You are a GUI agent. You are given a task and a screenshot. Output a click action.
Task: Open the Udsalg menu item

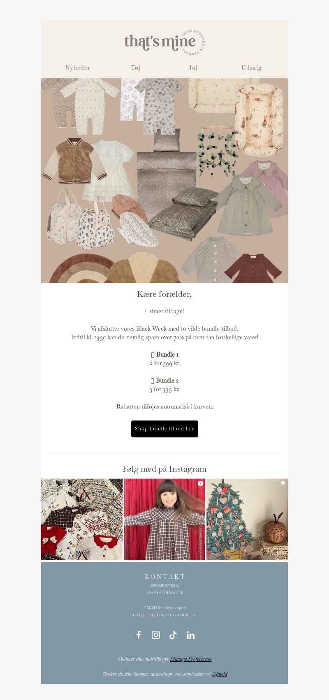click(x=251, y=68)
